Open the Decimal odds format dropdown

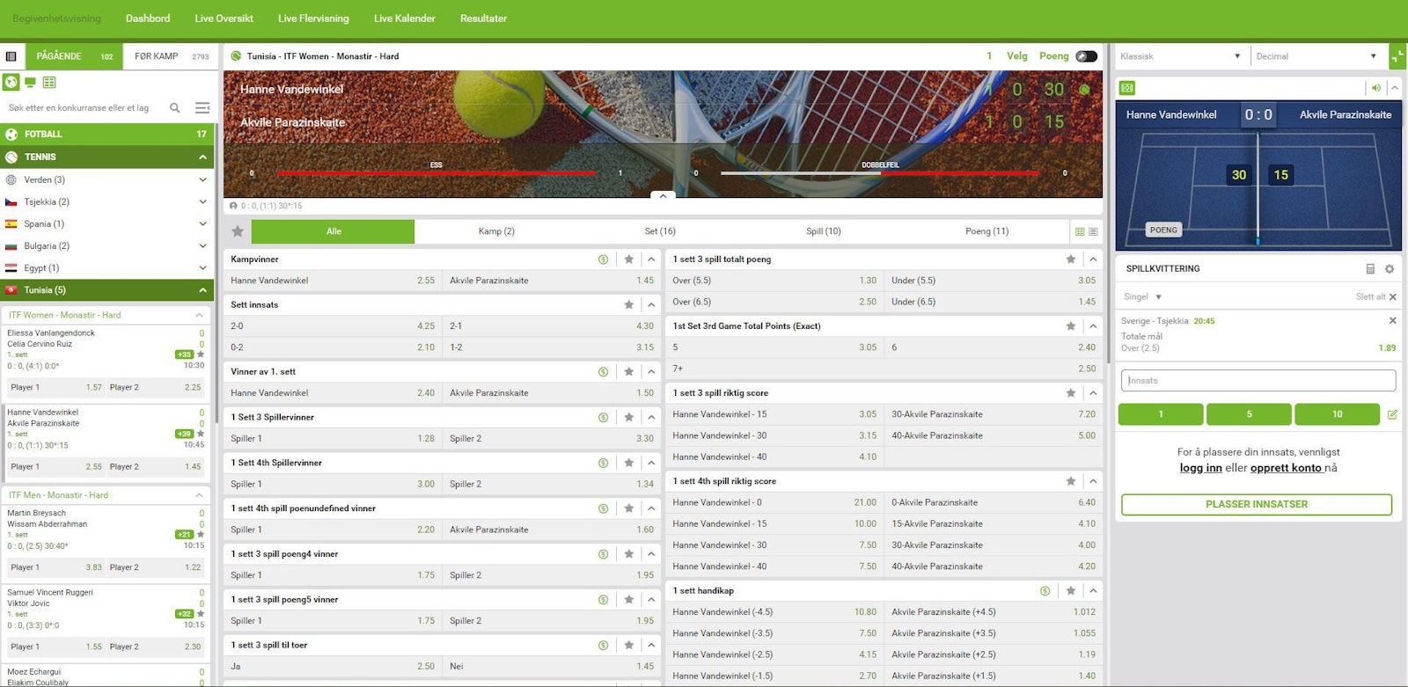1315,56
